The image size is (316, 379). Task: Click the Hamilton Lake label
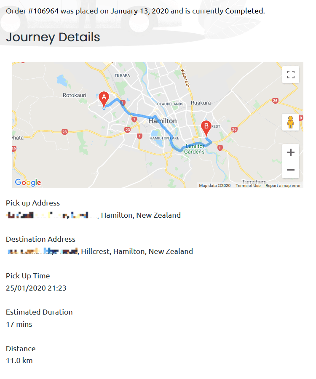164,138
